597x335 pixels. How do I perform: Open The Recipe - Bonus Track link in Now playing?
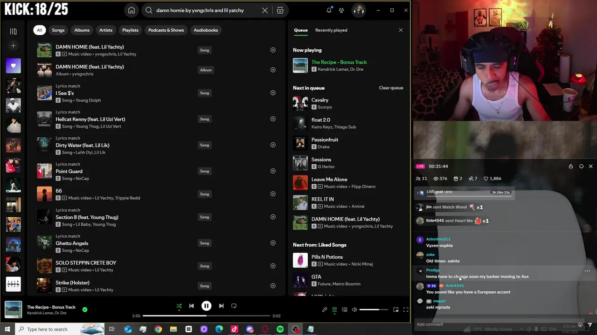(x=339, y=62)
